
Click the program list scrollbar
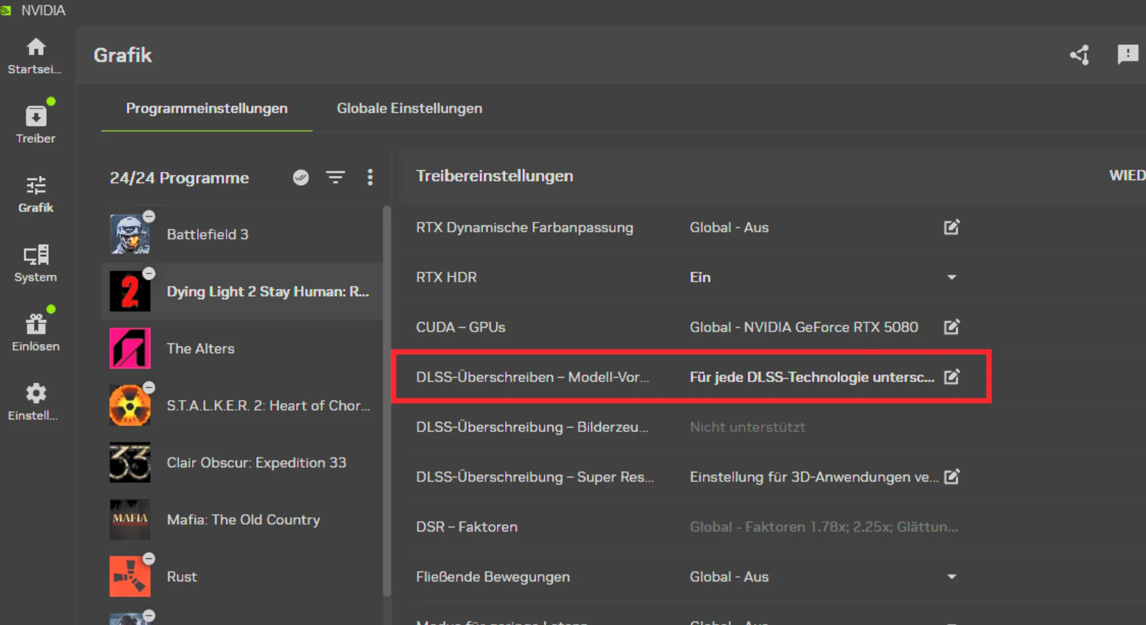click(387, 399)
